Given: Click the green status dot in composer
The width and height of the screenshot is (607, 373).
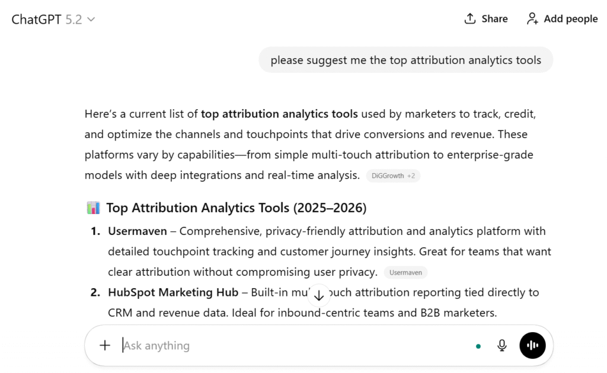Looking at the screenshot, I should [478, 345].
